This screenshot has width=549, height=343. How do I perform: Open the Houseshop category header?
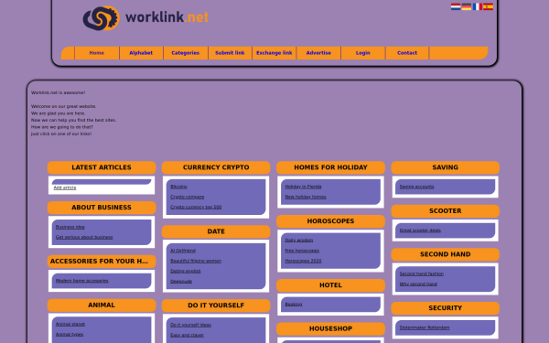click(x=331, y=329)
